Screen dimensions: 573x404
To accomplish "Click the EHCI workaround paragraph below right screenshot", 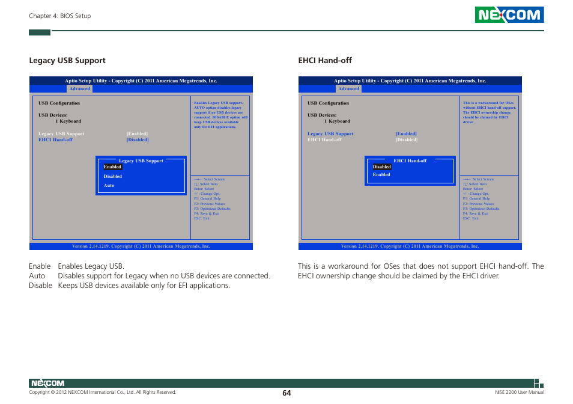I will pos(420,271).
